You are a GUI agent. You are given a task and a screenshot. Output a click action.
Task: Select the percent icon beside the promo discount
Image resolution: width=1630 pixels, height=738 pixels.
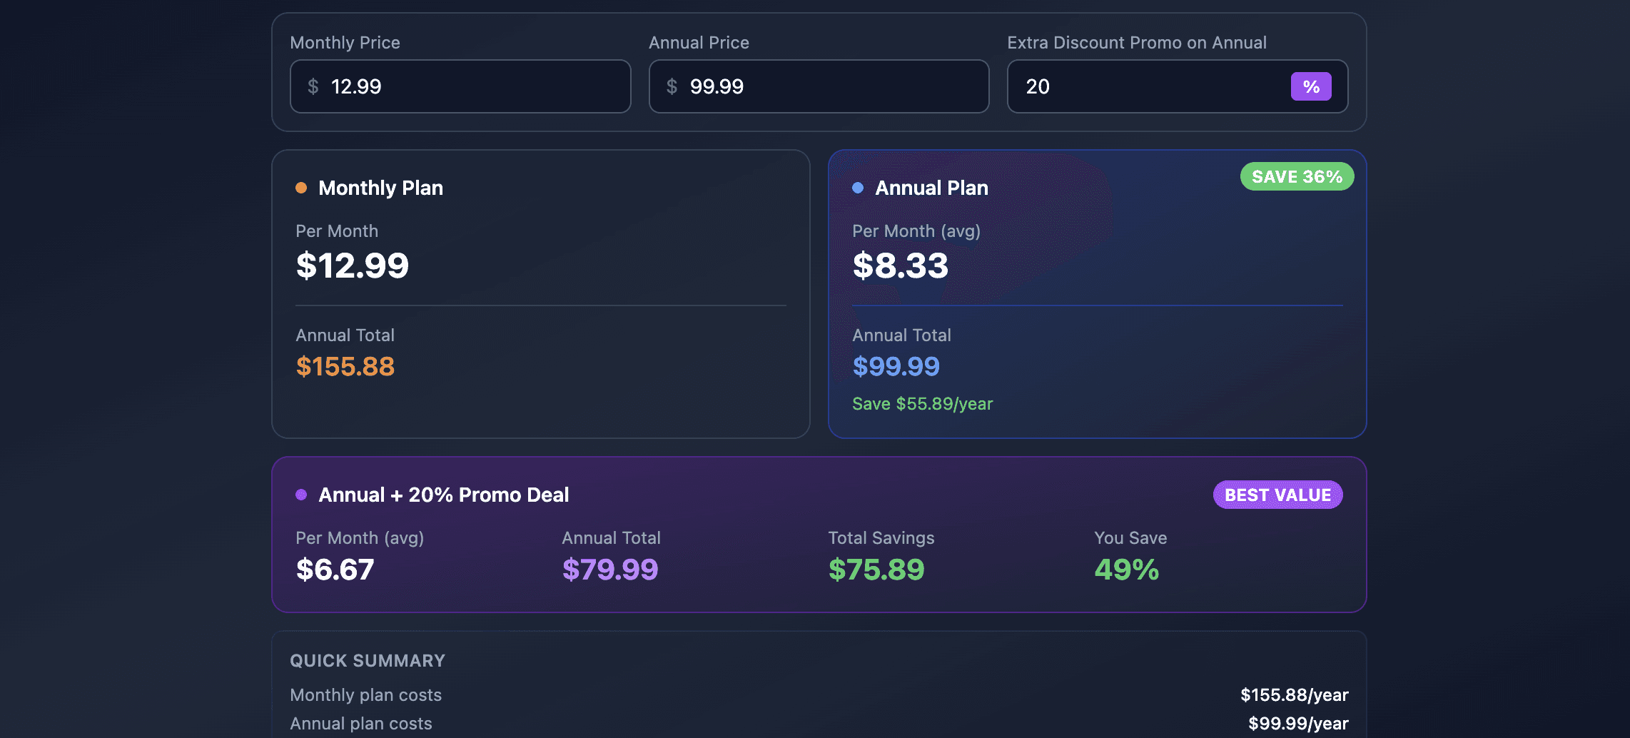[1311, 86]
